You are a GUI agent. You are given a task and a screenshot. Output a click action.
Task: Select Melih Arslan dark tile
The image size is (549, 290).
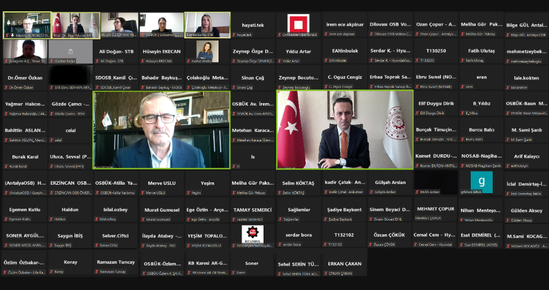point(436,182)
